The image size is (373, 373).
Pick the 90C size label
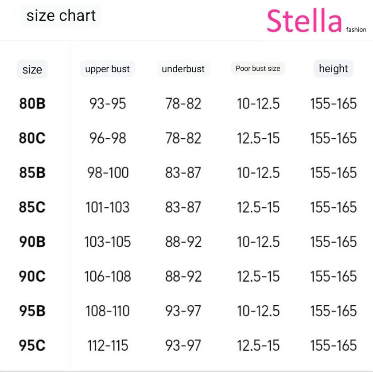(32, 276)
